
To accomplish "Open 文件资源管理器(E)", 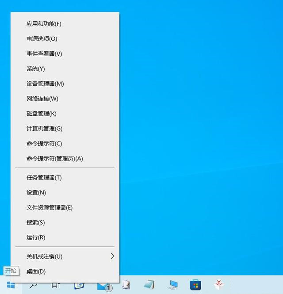I will point(50,208).
